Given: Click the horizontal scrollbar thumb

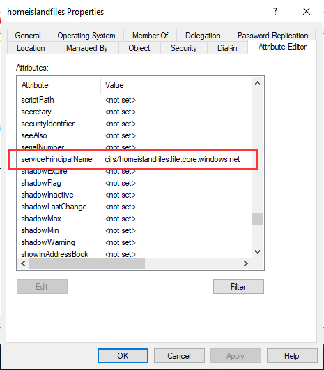Looking at the screenshot, I should (87, 263).
